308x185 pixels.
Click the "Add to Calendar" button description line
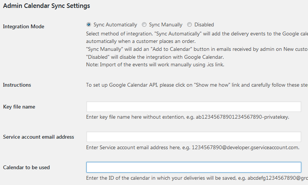pyautogui.click(x=197, y=49)
